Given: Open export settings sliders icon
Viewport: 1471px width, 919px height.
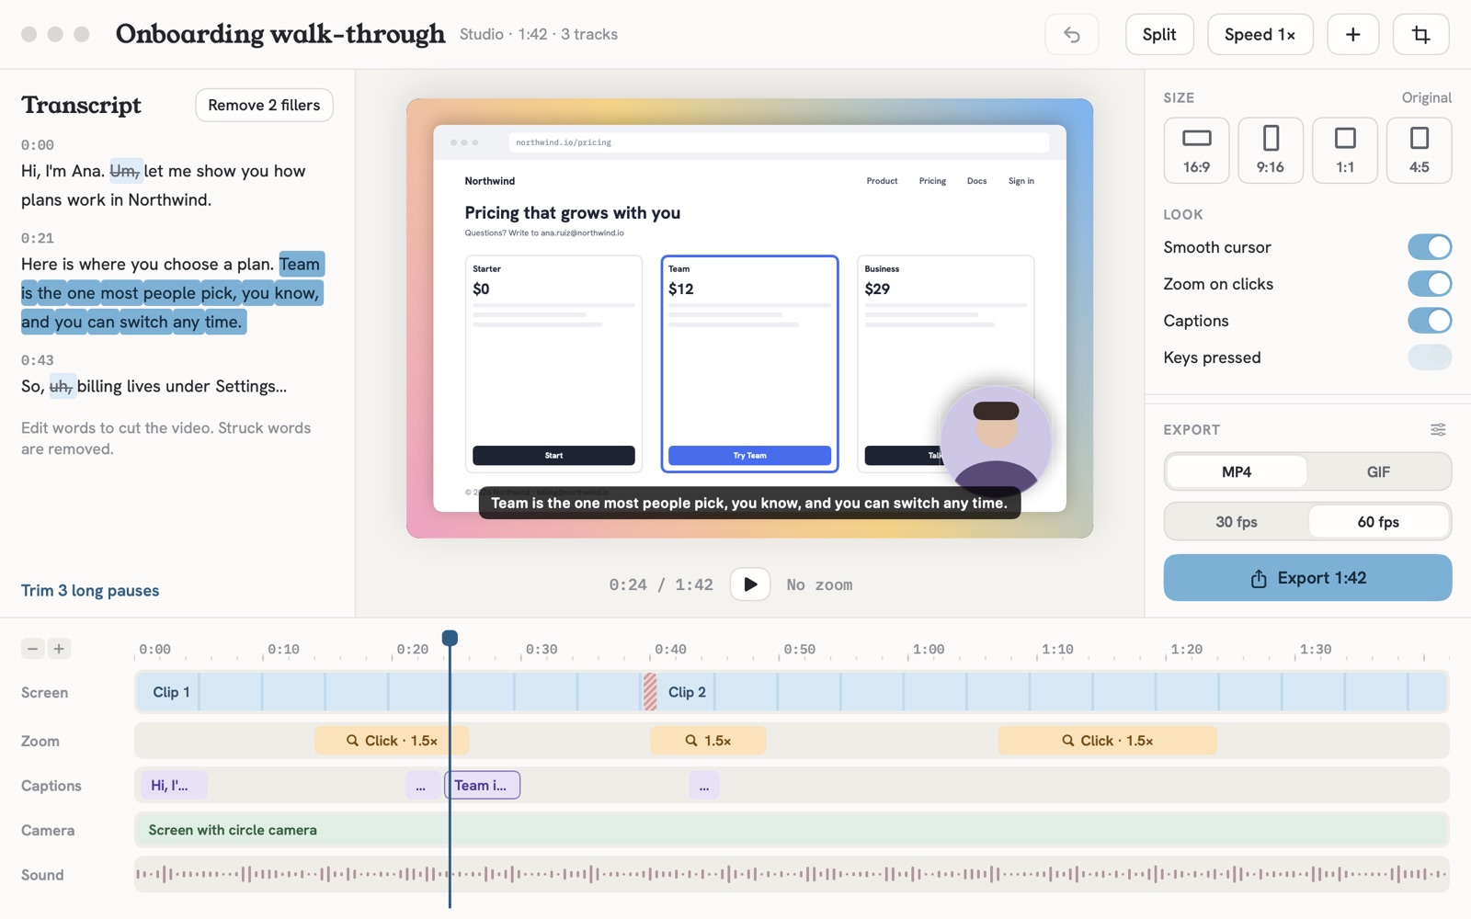Looking at the screenshot, I should tap(1438, 430).
